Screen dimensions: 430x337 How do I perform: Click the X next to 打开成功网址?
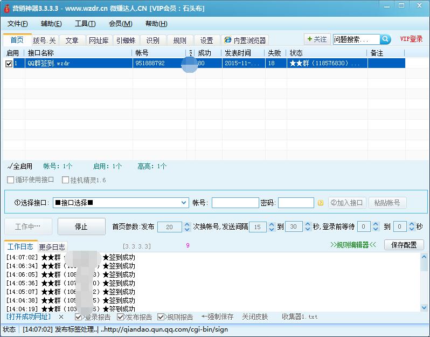61,317
